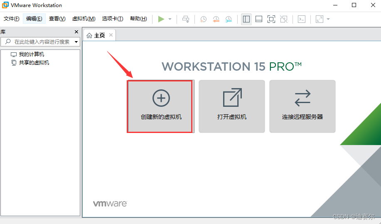Click 连接远程服务器 button
Viewport: 381px width, 224px height.
point(302,106)
